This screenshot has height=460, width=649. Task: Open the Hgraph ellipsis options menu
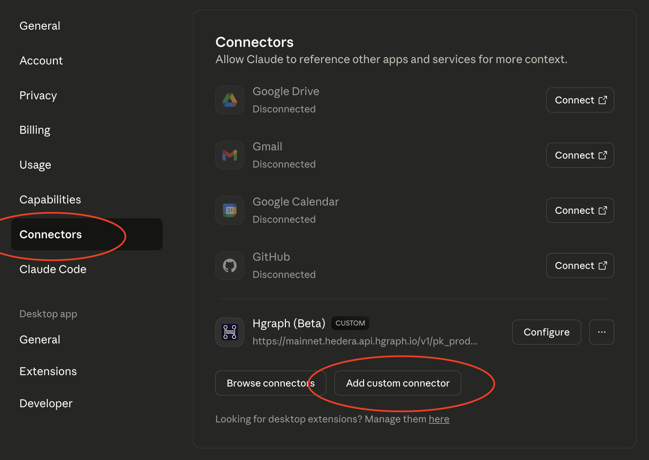point(601,332)
